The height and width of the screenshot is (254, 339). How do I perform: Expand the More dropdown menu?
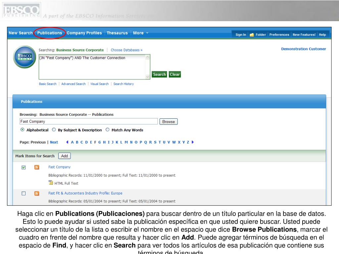click(x=141, y=33)
